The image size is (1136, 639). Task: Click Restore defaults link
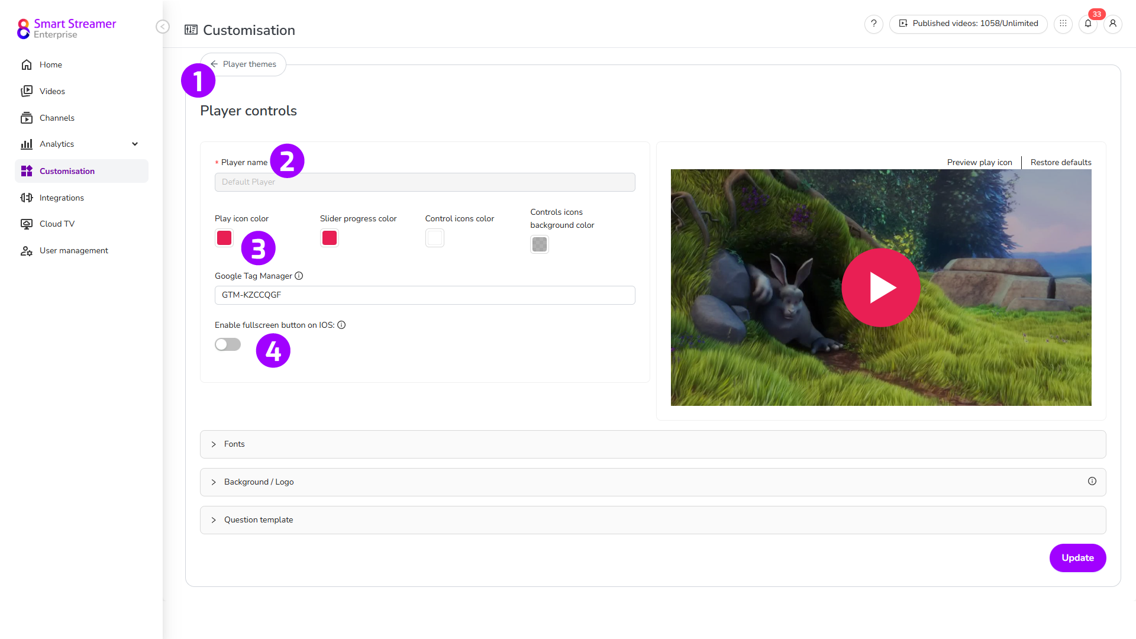(x=1060, y=162)
